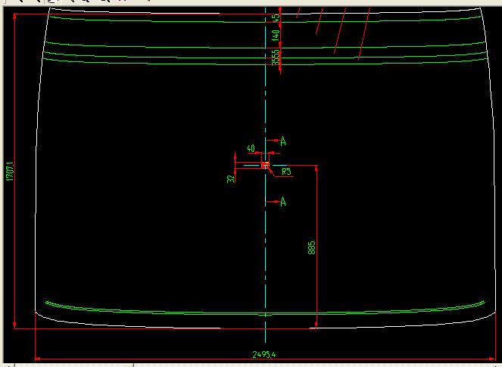Select the 32 dimension text
Viewport: 502px width, 367px height.
click(230, 179)
